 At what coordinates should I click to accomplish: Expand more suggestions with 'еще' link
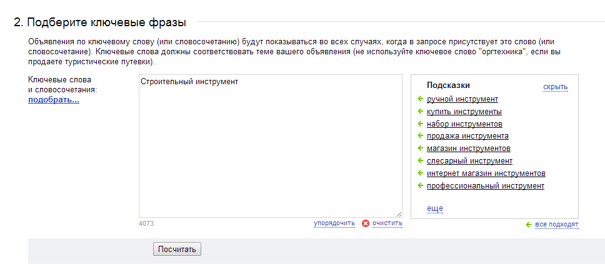[435, 208]
